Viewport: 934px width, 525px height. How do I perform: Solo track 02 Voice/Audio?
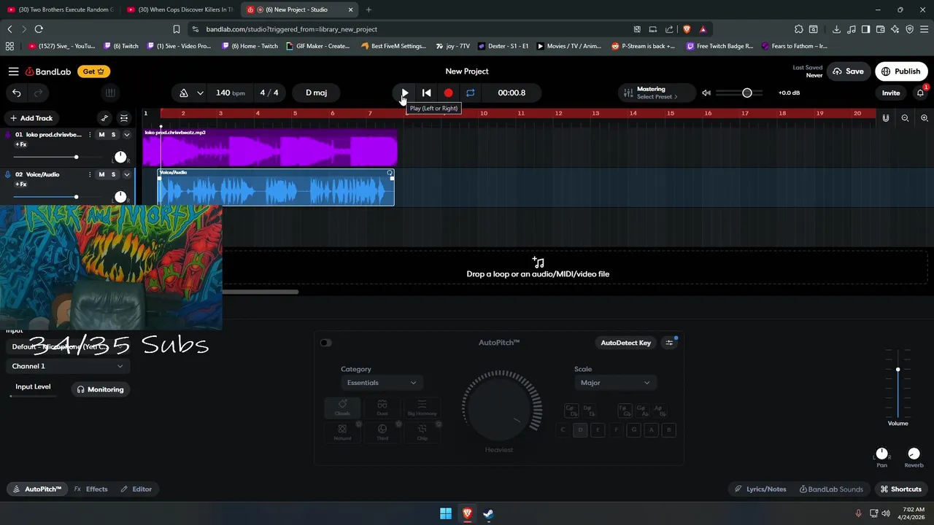pyautogui.click(x=113, y=174)
